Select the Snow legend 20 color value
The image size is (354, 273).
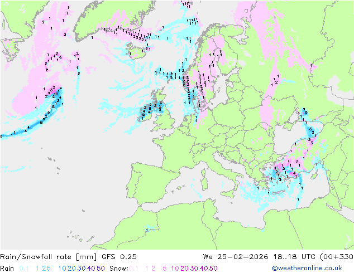pyautogui.click(x=184, y=269)
